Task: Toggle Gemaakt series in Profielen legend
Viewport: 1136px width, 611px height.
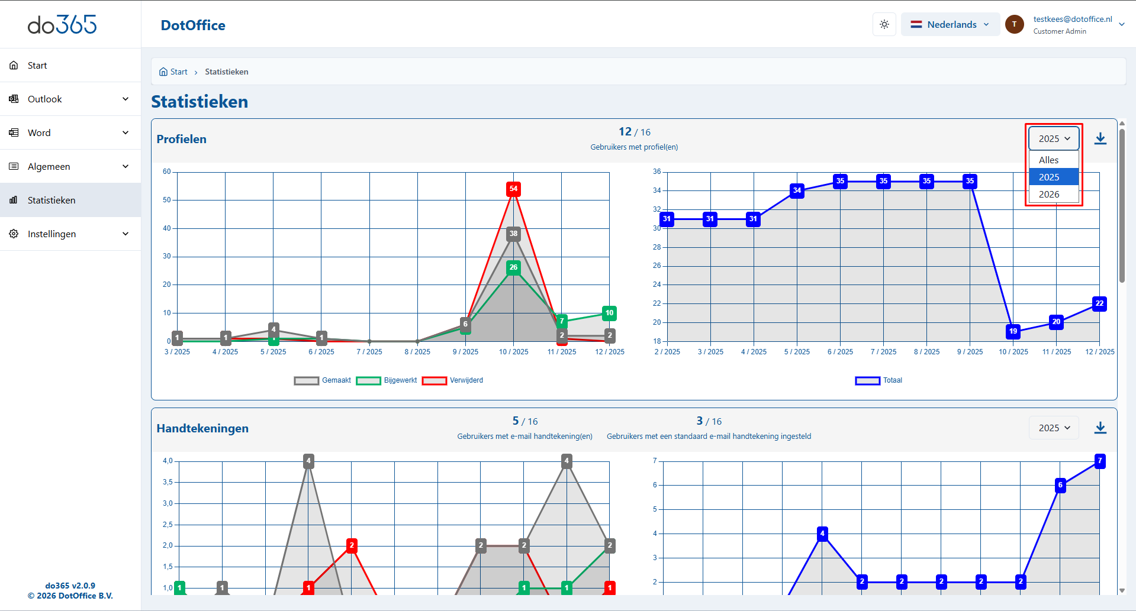Action: click(306, 380)
